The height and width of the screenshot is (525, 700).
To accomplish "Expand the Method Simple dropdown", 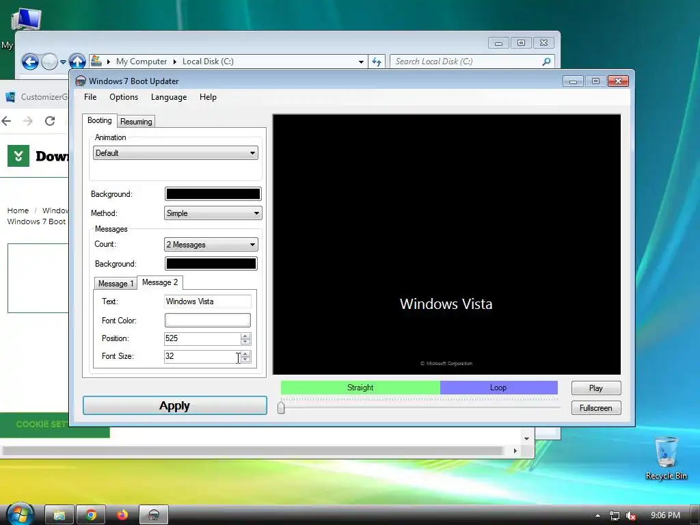I will tap(213, 213).
